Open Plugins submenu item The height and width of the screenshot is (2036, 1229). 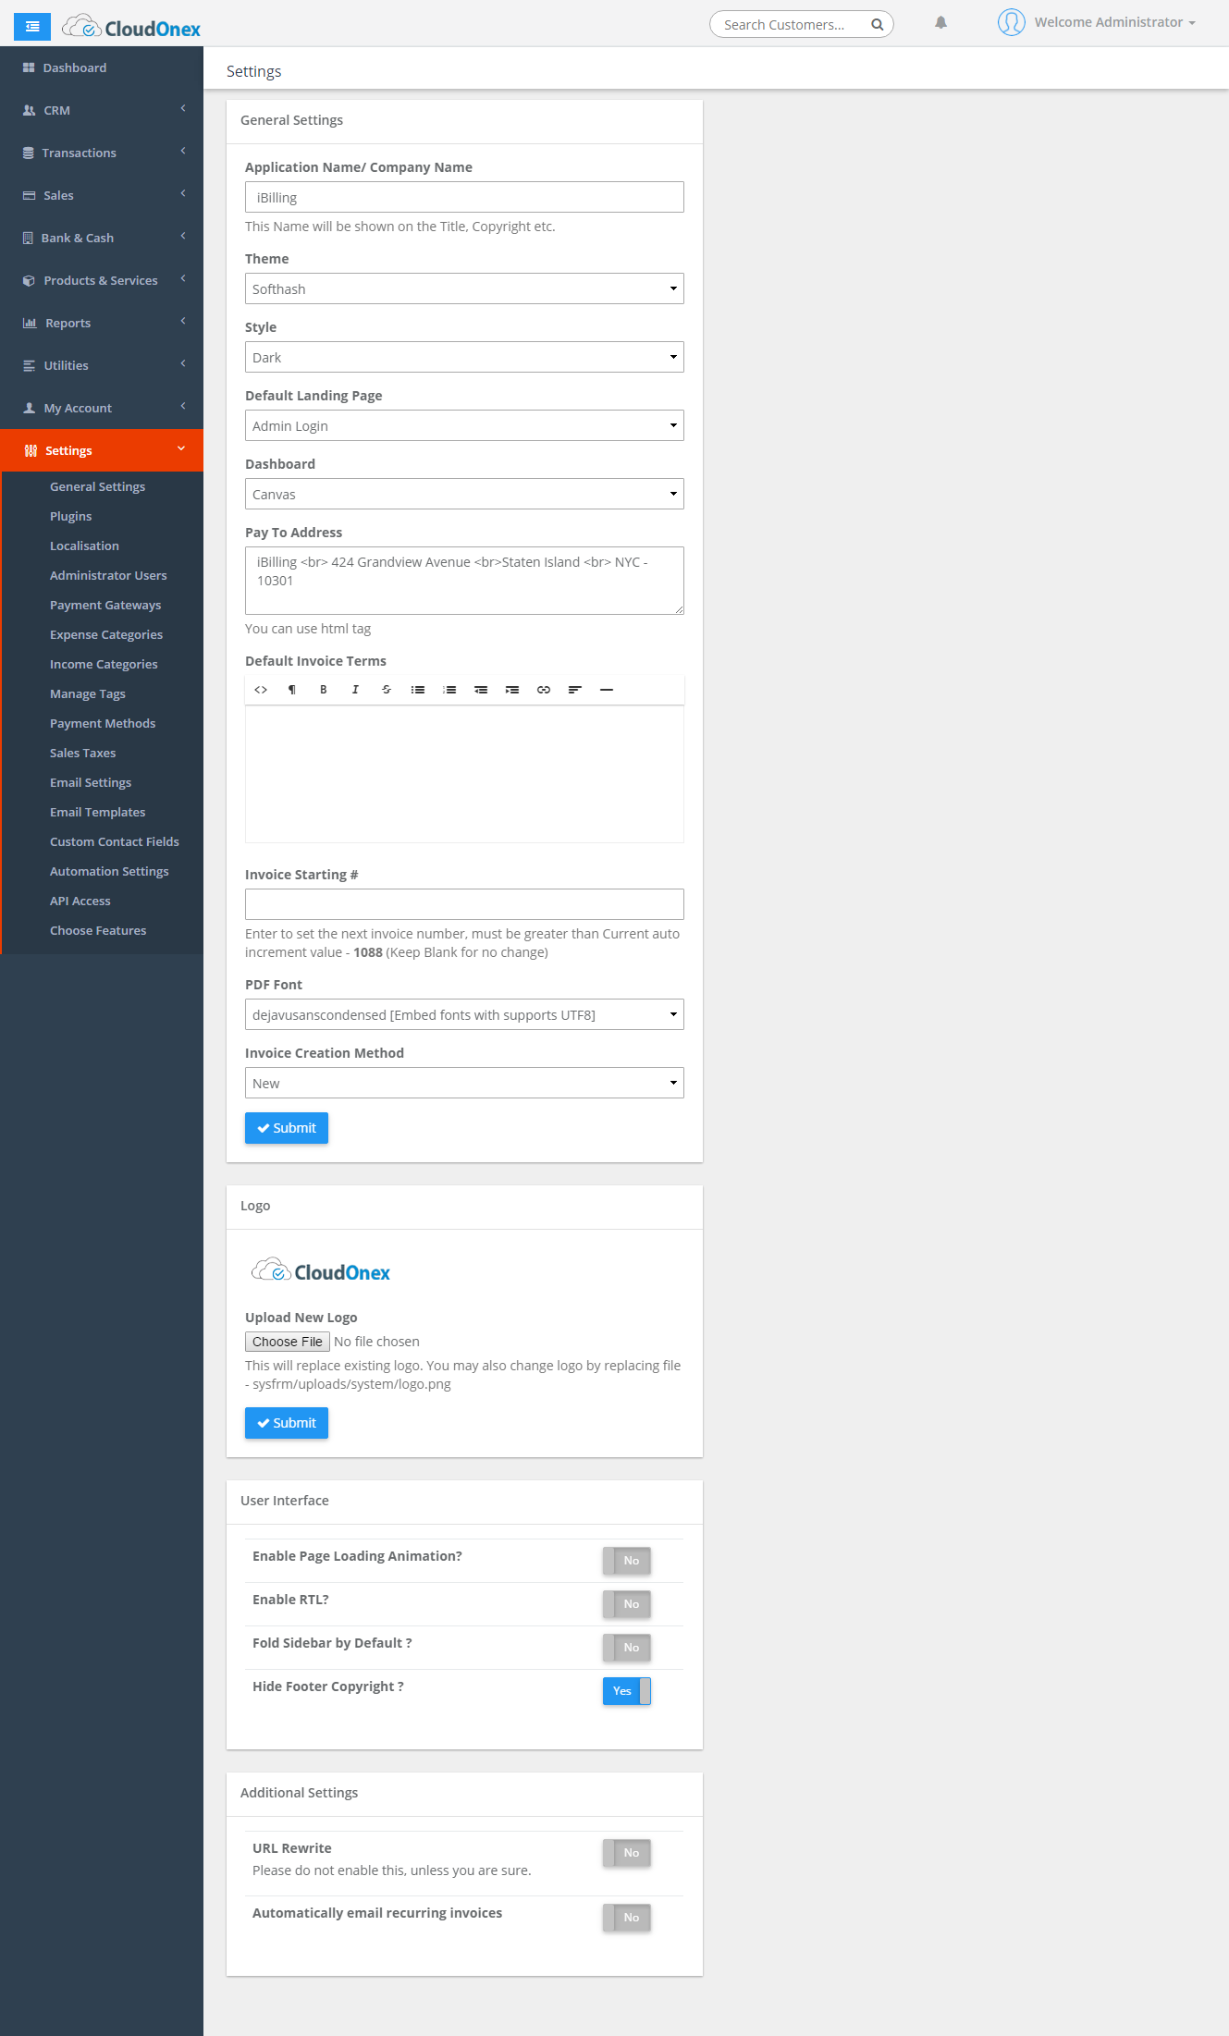(70, 516)
